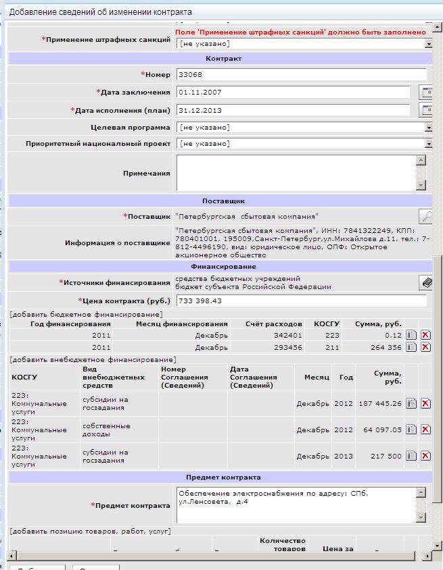The height and width of the screenshot is (570, 443).
Task: Click magnifier icon to search Поставщик
Action: [425, 217]
